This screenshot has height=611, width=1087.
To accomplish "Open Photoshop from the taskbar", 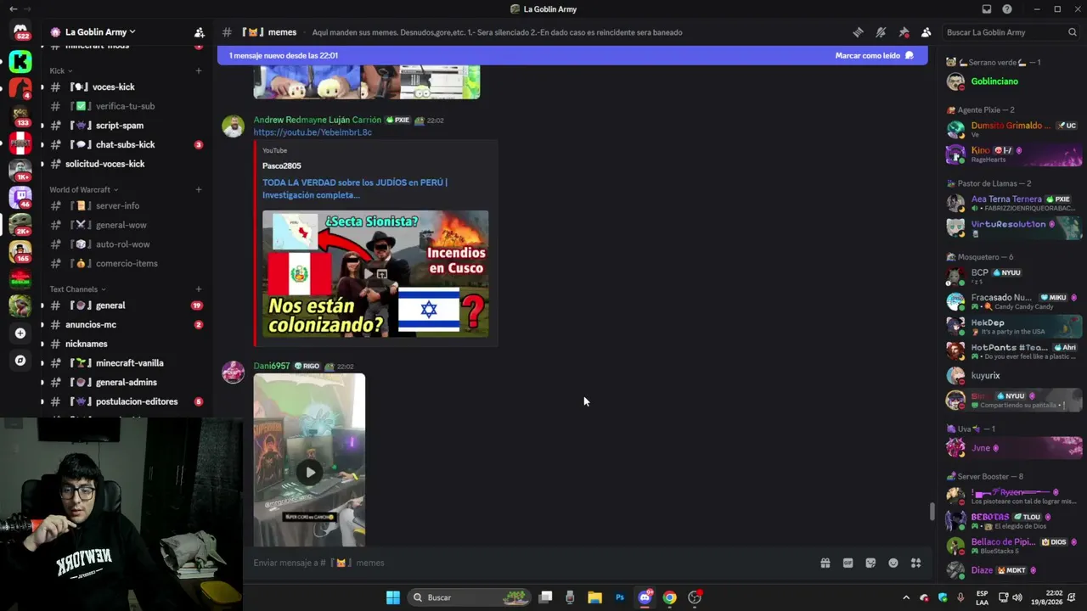I will click(620, 597).
